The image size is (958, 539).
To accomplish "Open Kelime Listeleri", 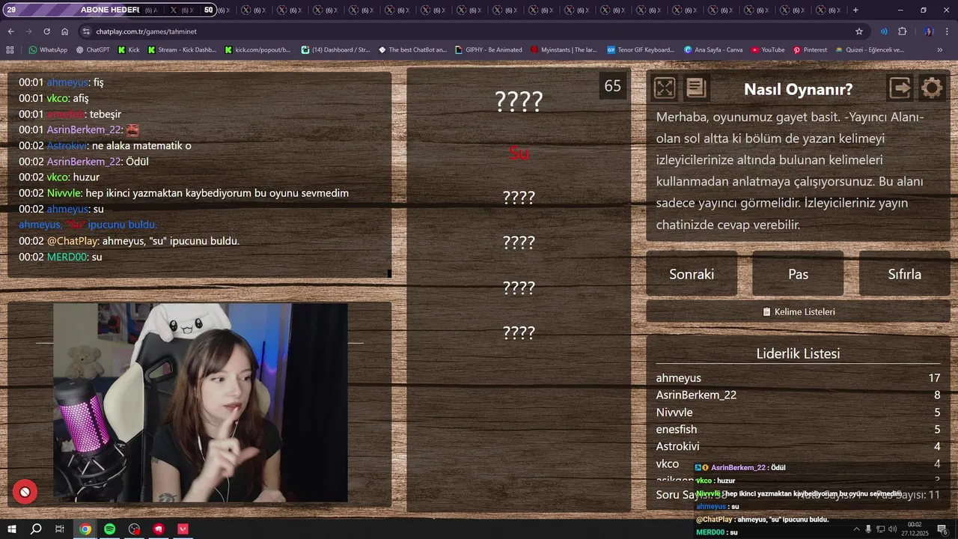I will pyautogui.click(x=799, y=311).
